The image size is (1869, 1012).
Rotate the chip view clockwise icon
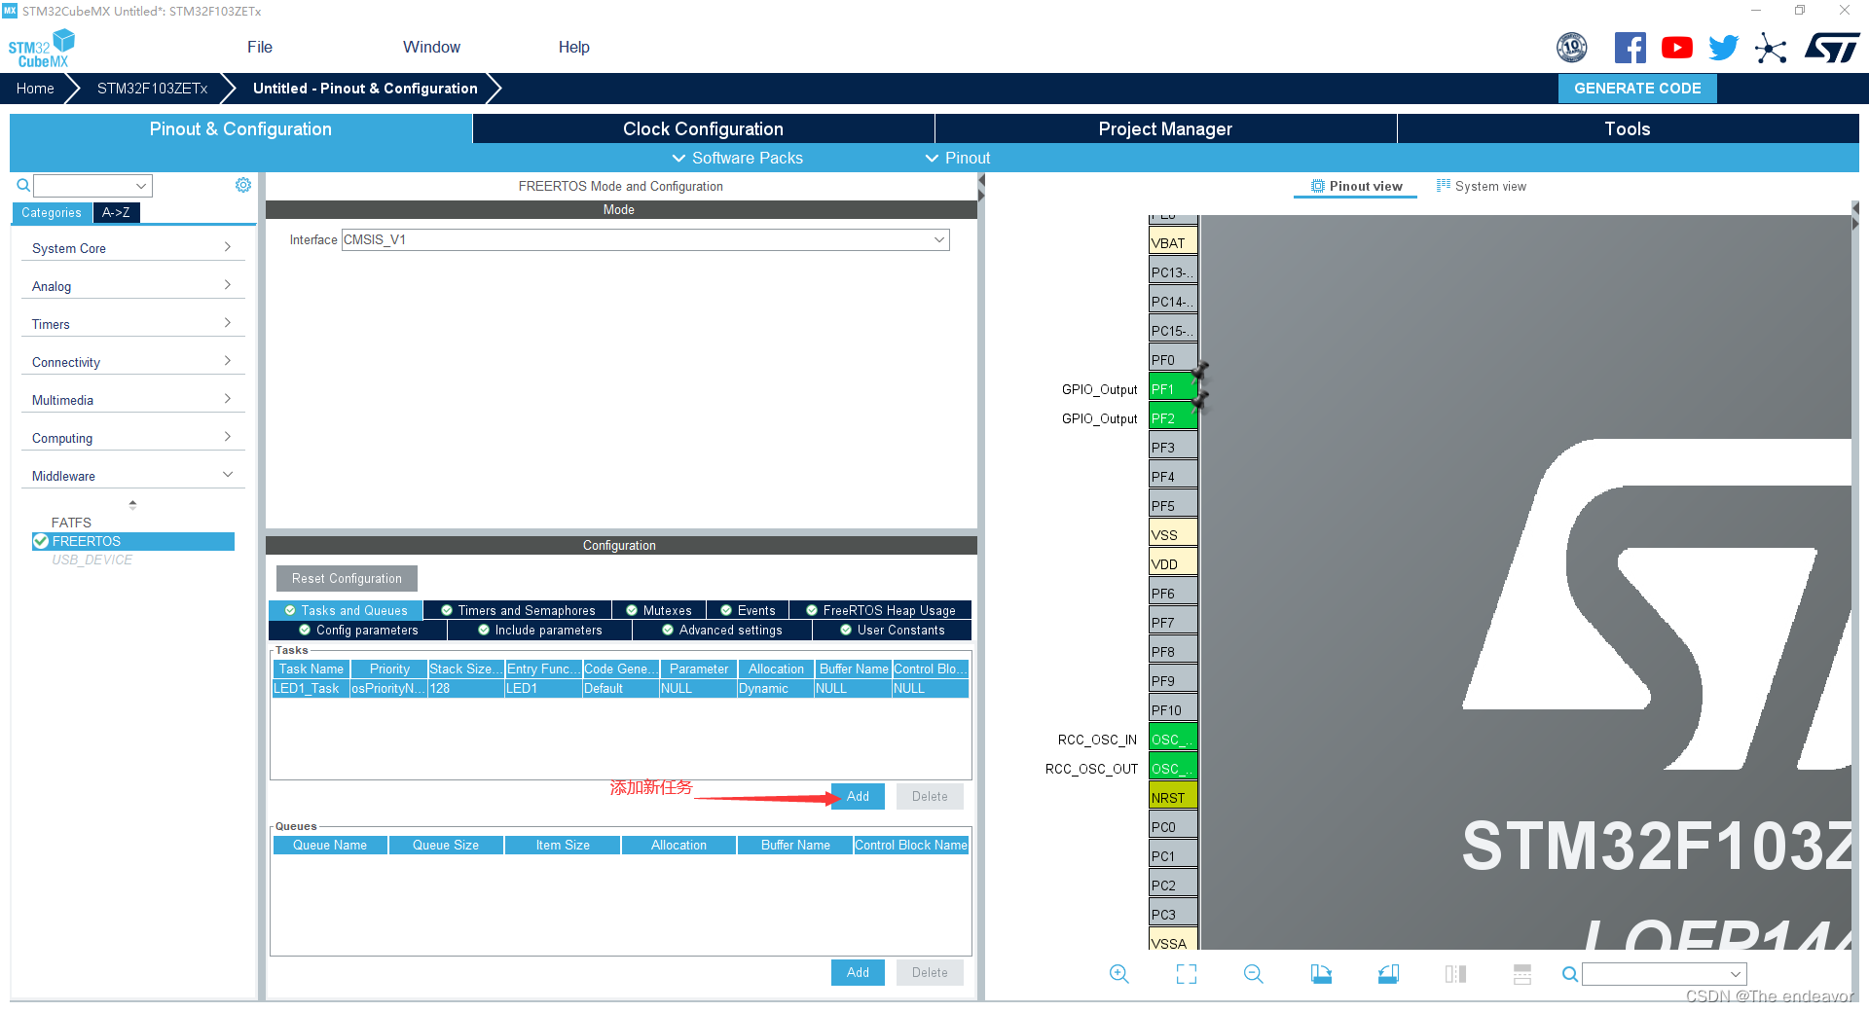[x=1321, y=974]
